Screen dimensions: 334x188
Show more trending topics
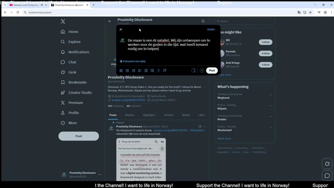point(224,139)
